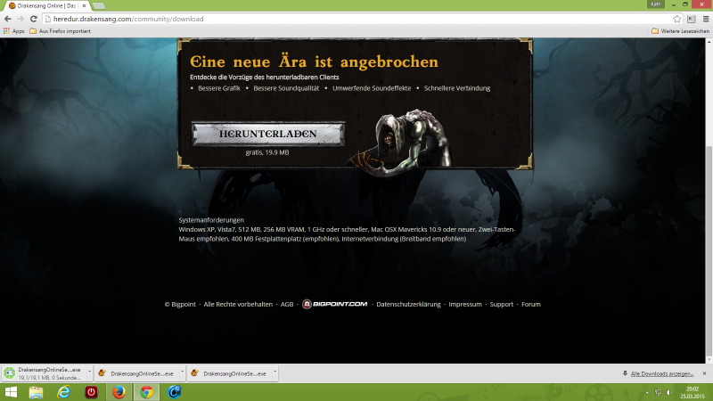
Task: Click the network tray icon
Action: click(658, 392)
